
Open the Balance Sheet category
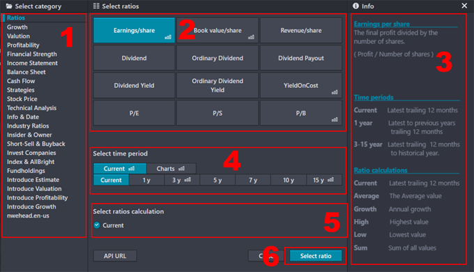pos(26,72)
